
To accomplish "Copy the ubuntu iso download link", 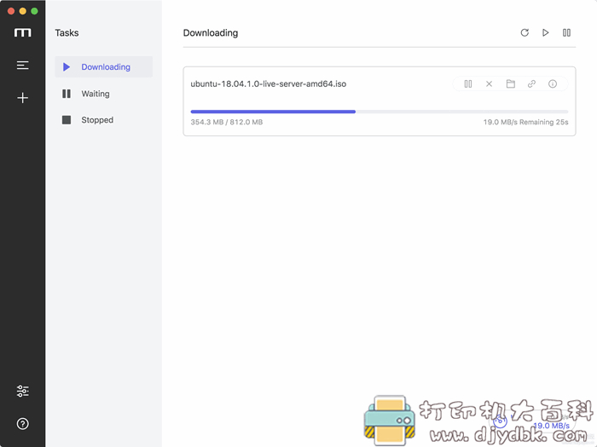I will tap(531, 84).
